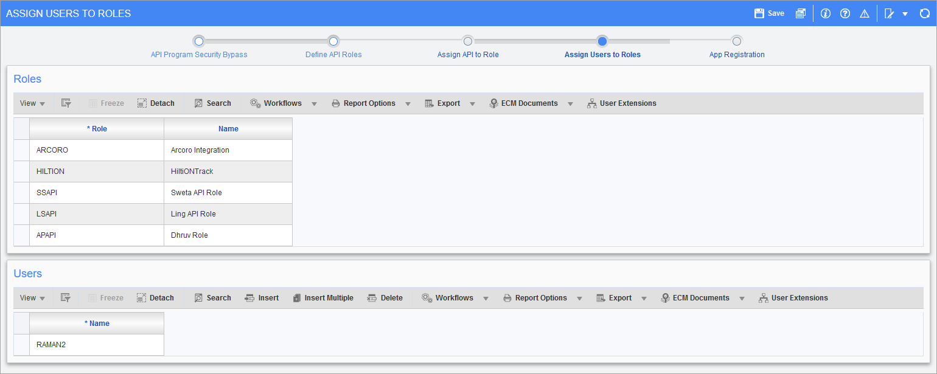The image size is (937, 374).
Task: Select the RAMAN2 user cell
Action: (97, 345)
